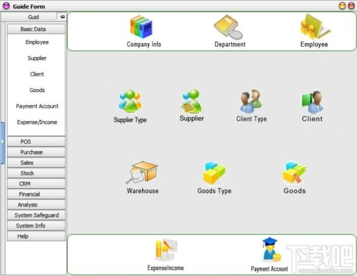Select the Goods Type cubes icon

[214, 173]
